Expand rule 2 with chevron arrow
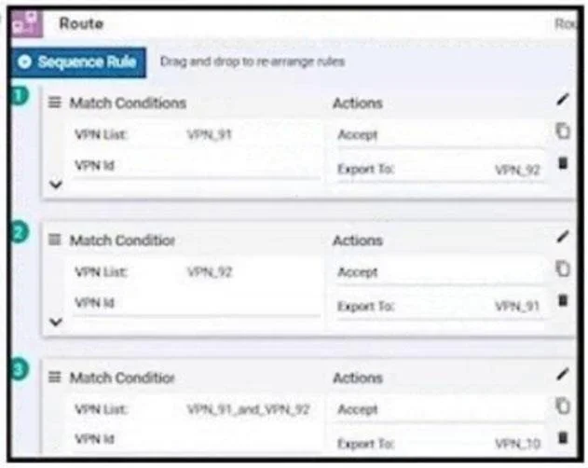The width and height of the screenshot is (588, 468). pyautogui.click(x=56, y=322)
